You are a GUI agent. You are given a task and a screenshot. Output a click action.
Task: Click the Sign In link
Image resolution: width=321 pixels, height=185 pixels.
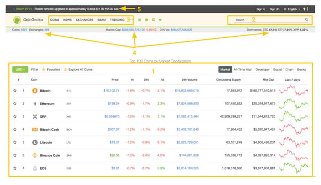(261, 9)
